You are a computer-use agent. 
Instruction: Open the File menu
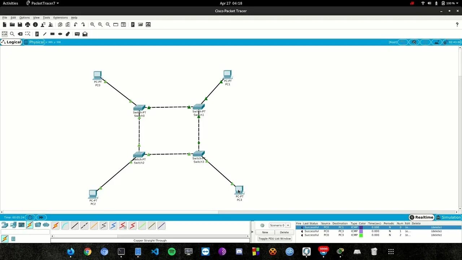[5, 17]
